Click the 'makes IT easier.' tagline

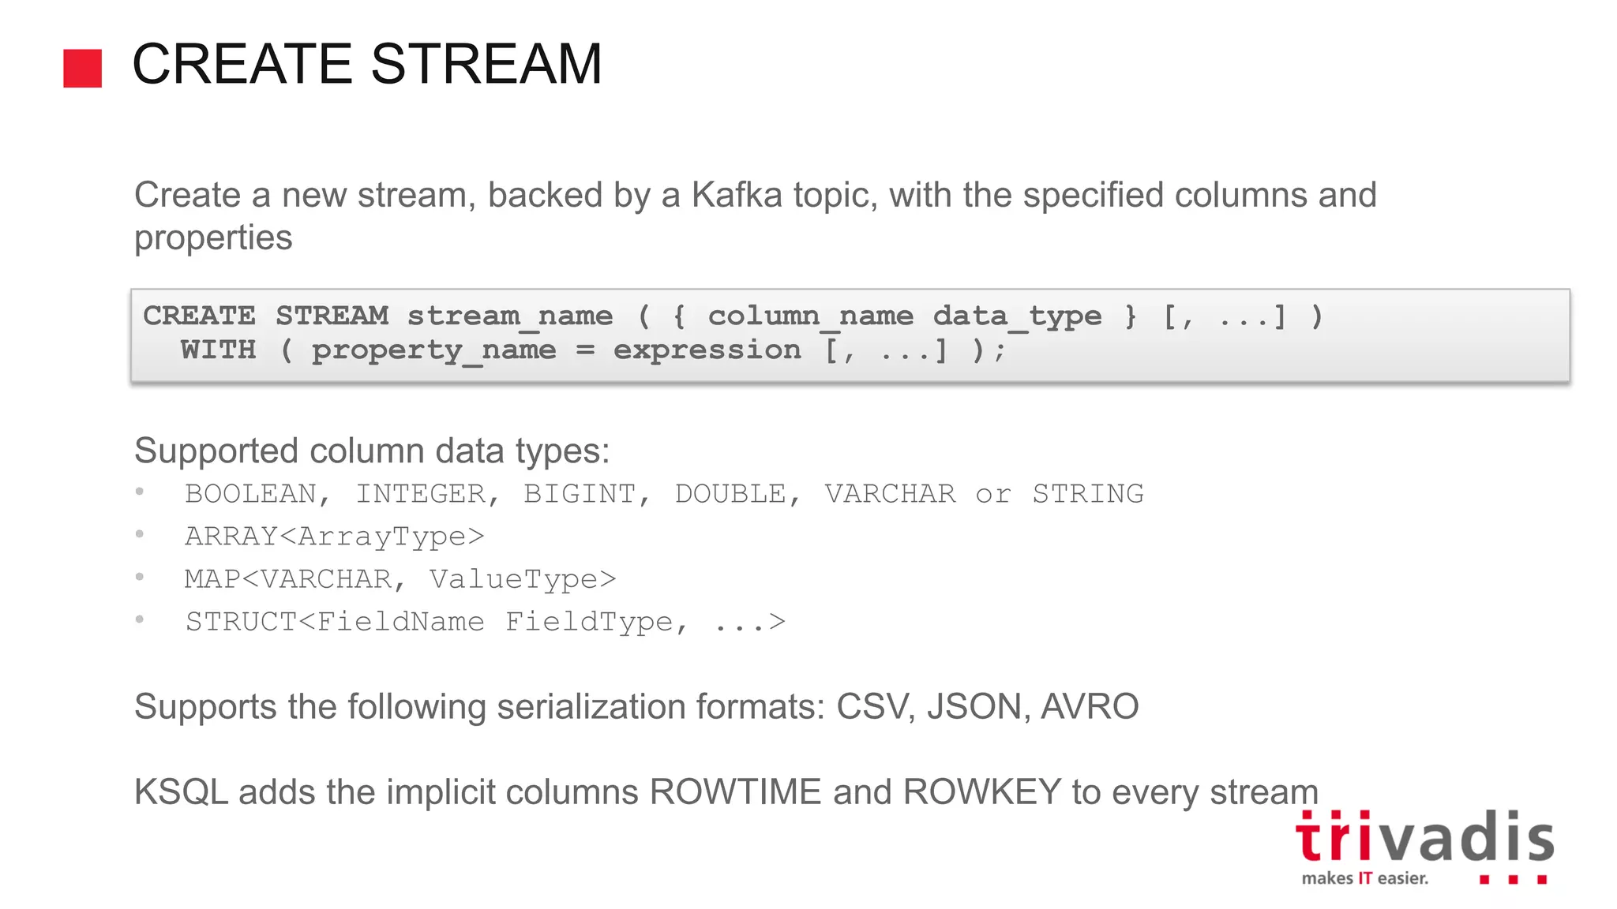coord(1365,878)
